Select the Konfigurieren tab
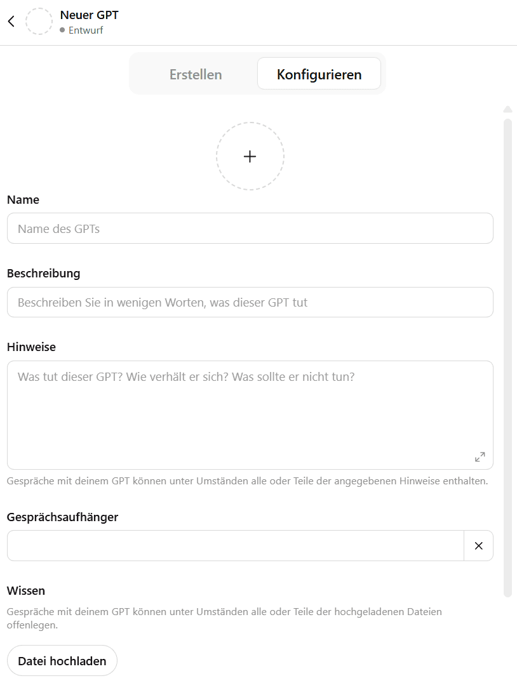This screenshot has width=517, height=690. pos(318,74)
